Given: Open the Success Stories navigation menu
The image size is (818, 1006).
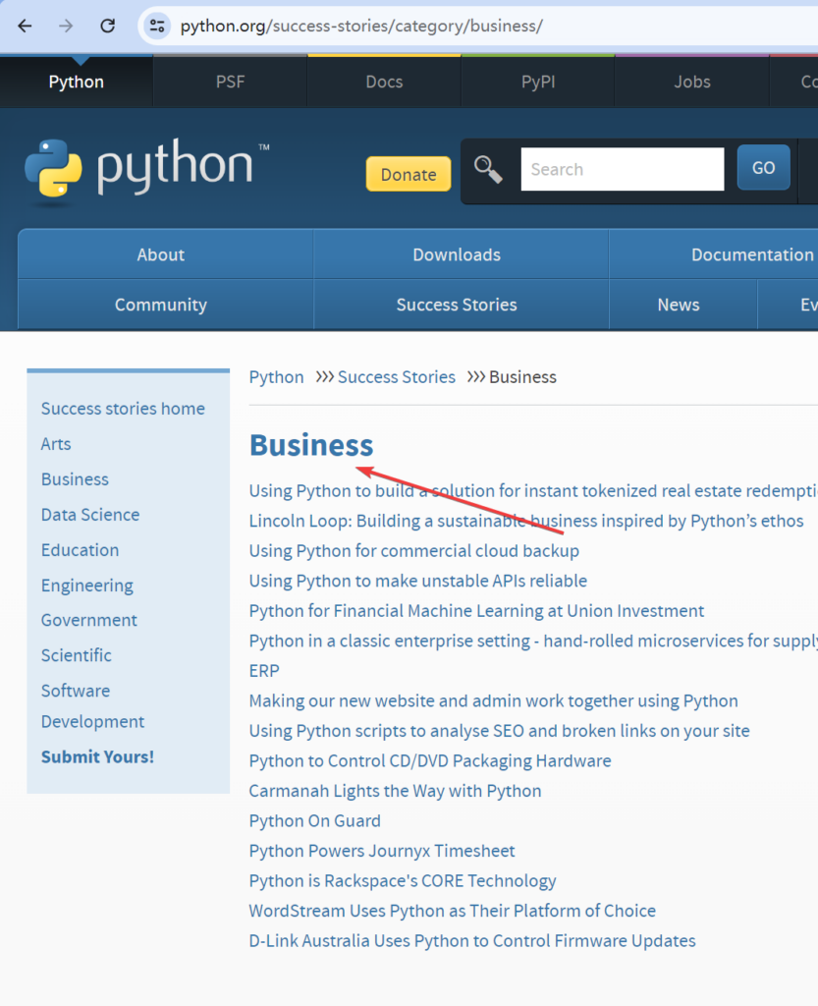Looking at the screenshot, I should tap(457, 305).
